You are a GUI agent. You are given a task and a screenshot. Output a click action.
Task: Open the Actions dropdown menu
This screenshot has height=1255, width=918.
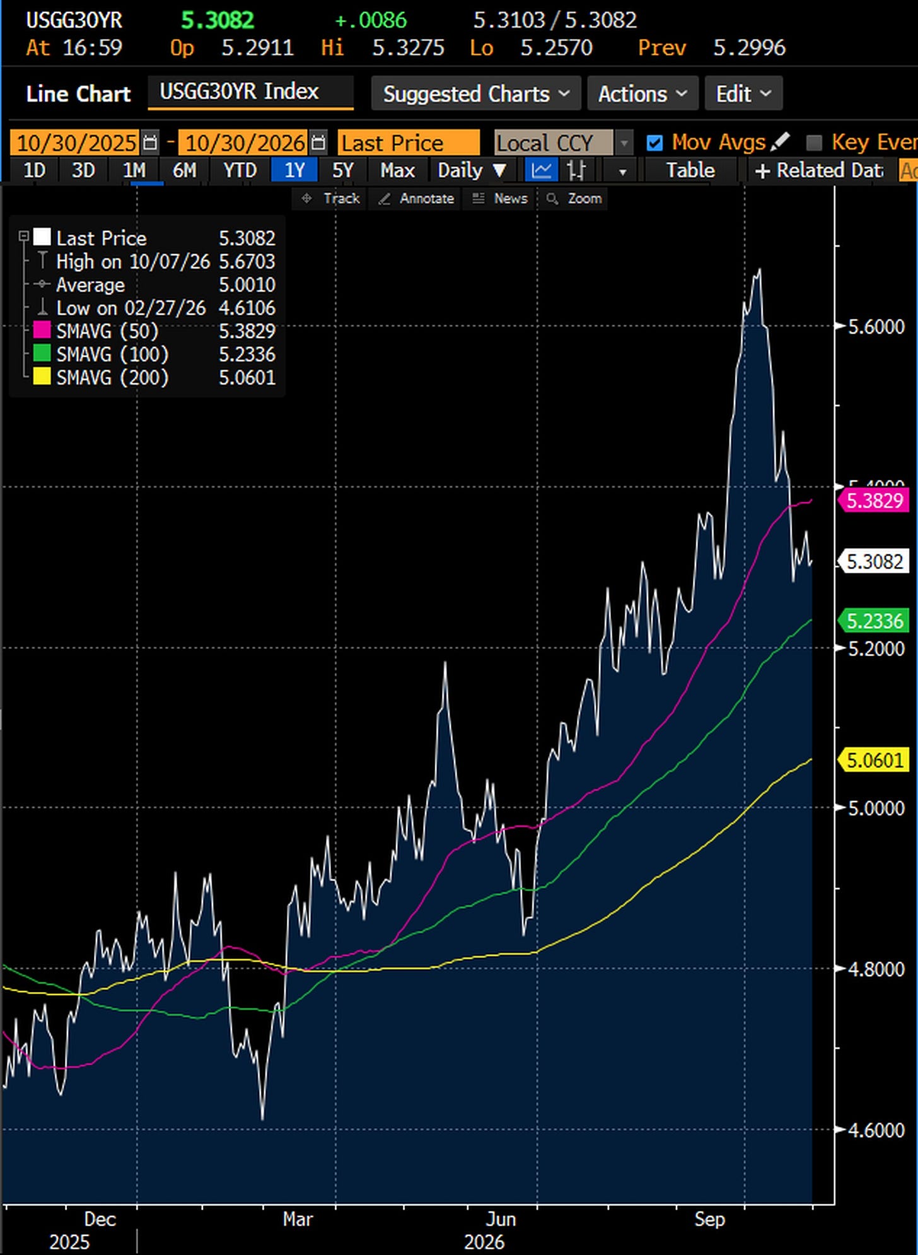(x=642, y=94)
